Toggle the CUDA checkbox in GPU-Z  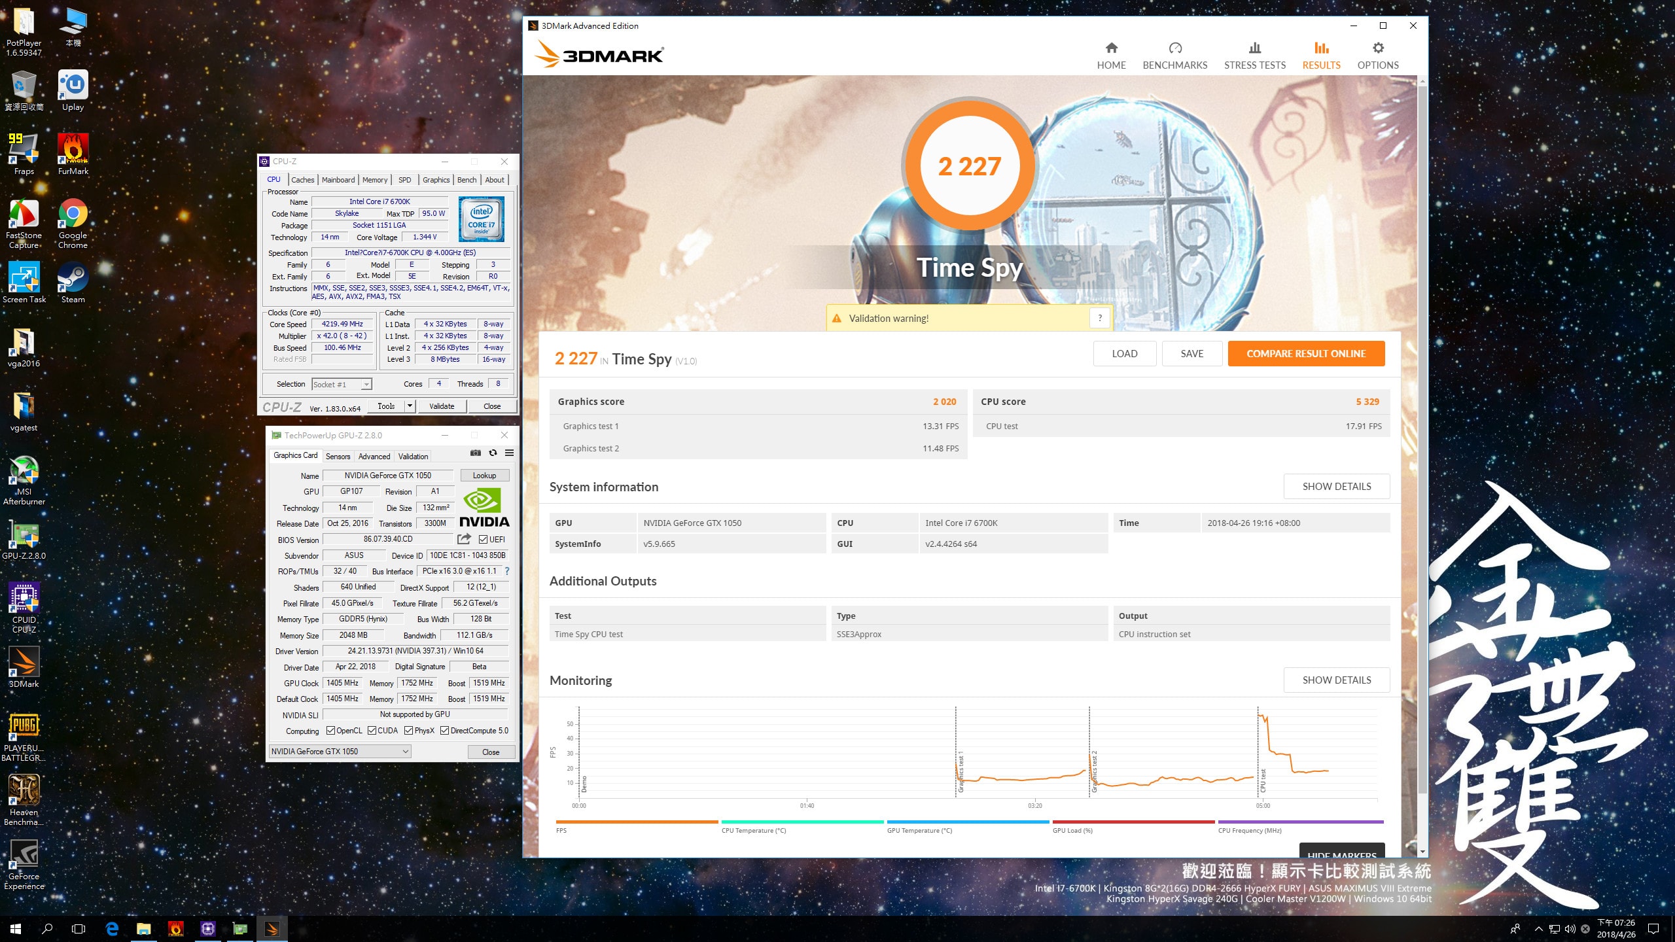372,731
